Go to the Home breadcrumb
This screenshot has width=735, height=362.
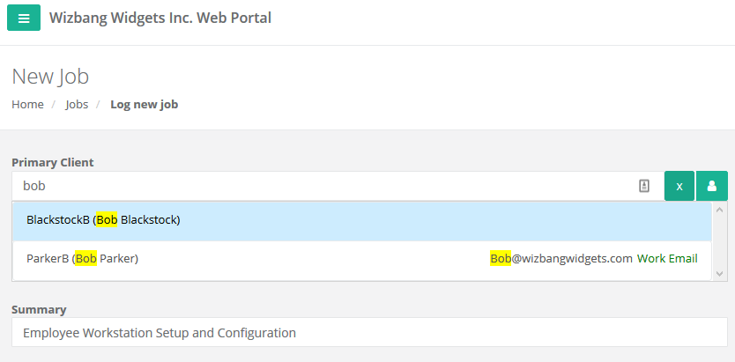click(x=27, y=104)
